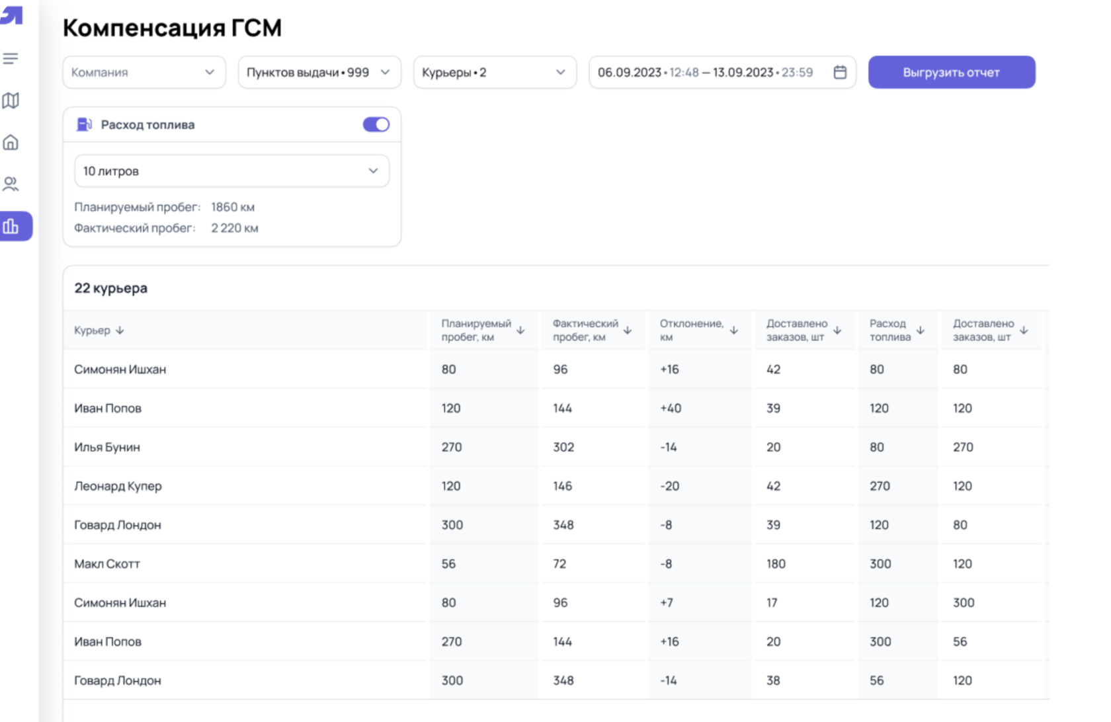
Task: Disable the Расход топлива toggle
Action: pos(376,124)
